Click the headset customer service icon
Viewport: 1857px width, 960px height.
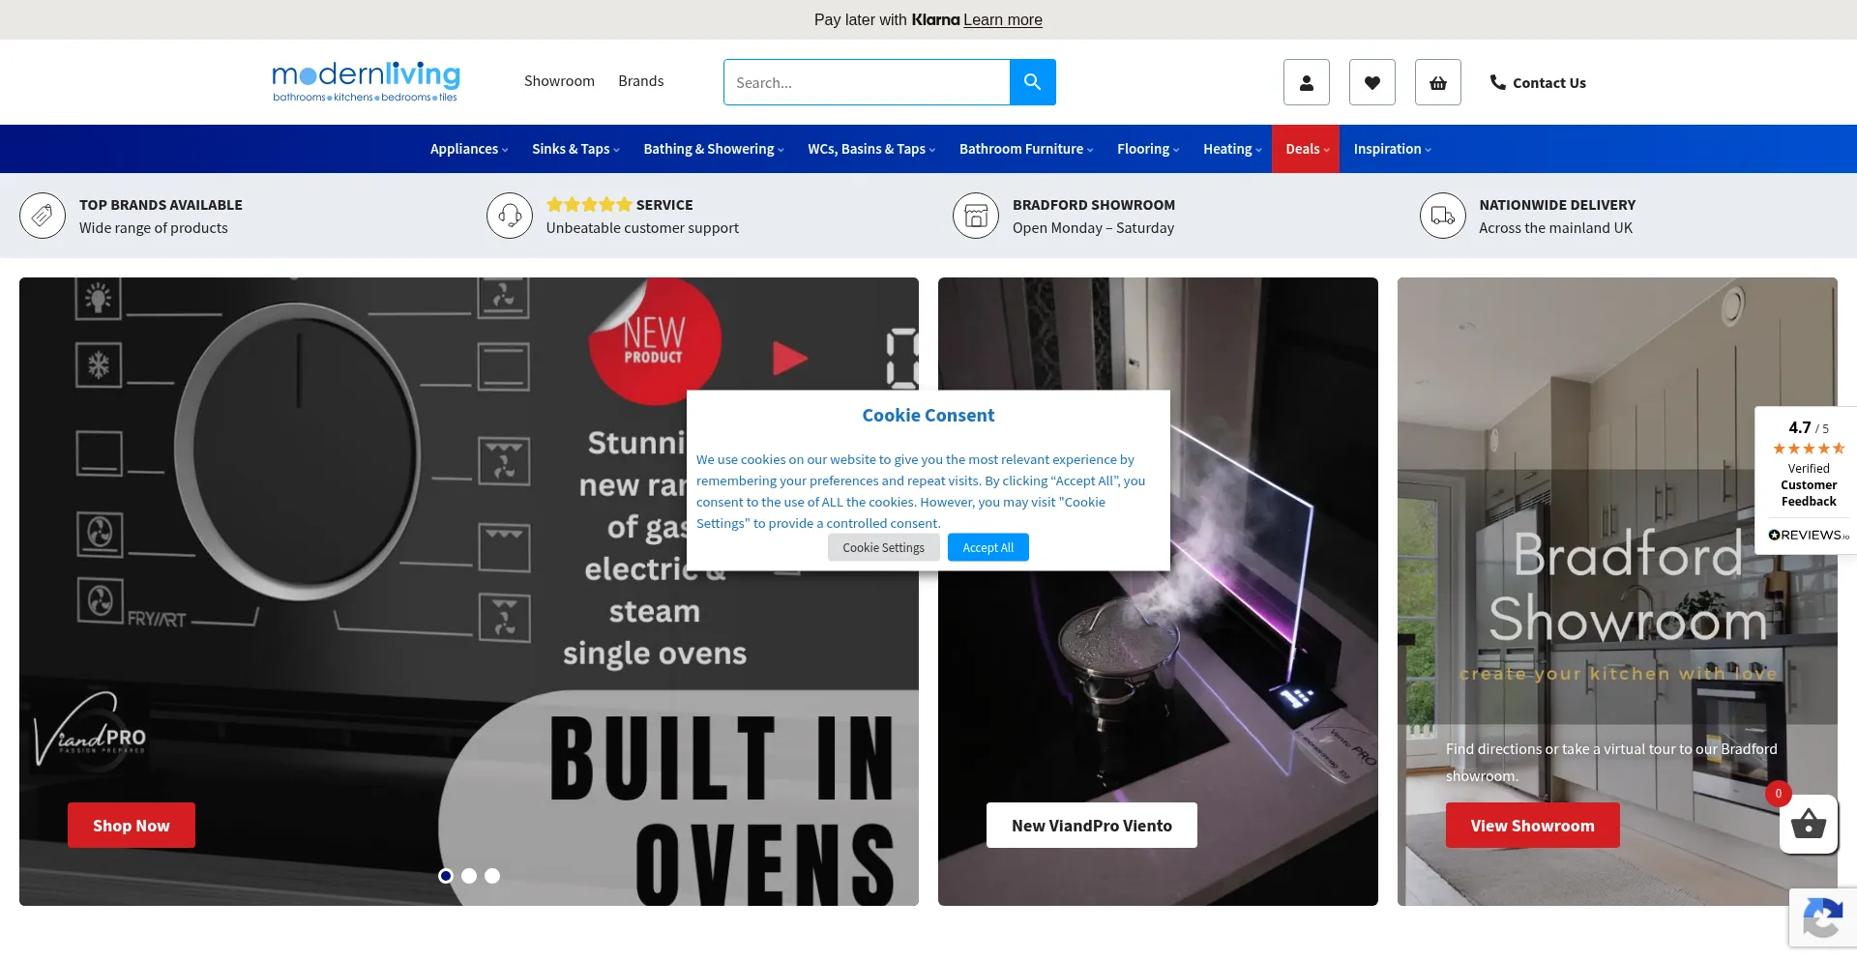[x=510, y=216]
